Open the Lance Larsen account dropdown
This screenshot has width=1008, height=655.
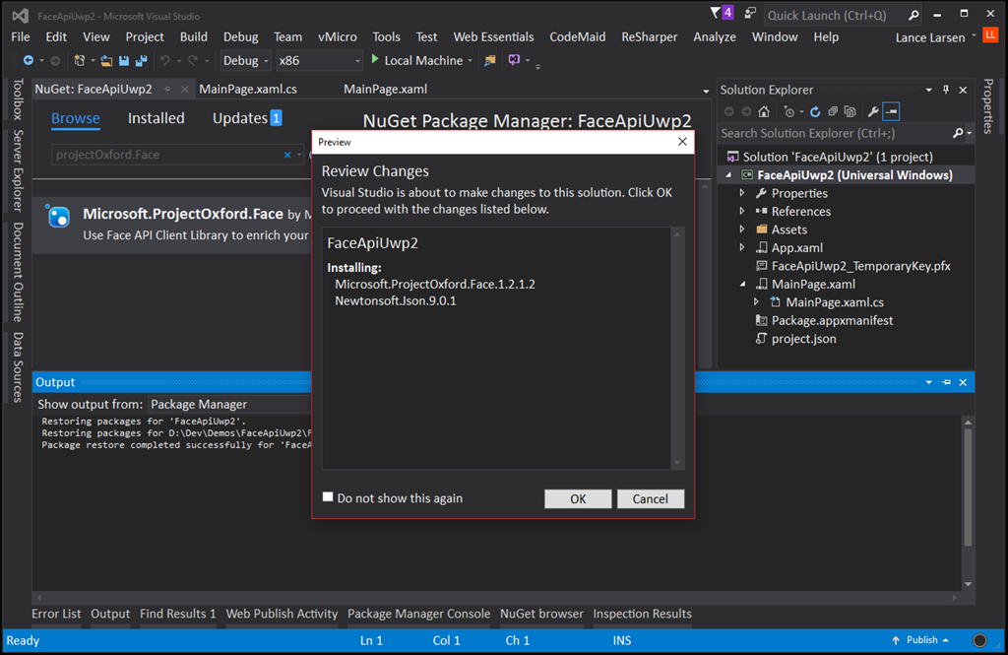(974, 34)
